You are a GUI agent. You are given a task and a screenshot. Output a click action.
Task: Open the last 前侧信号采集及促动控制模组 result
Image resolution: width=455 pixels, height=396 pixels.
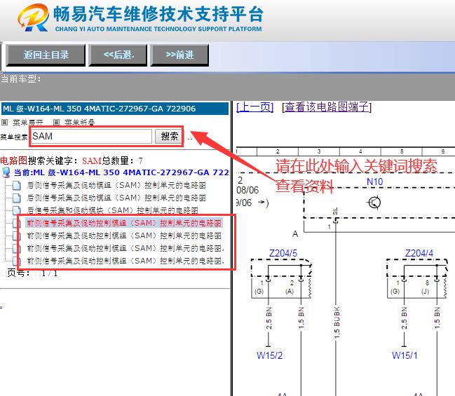(125, 261)
